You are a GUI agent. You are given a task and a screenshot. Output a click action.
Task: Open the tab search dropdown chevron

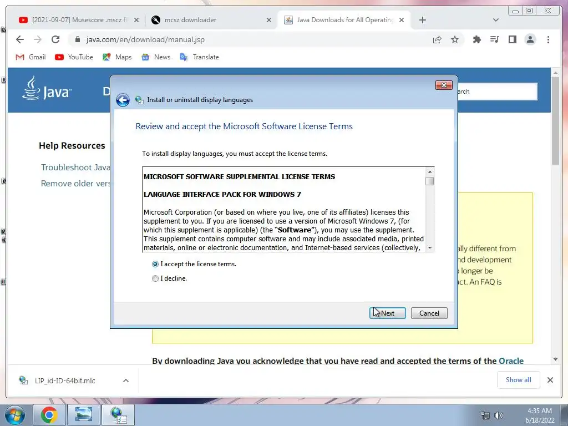(x=496, y=20)
